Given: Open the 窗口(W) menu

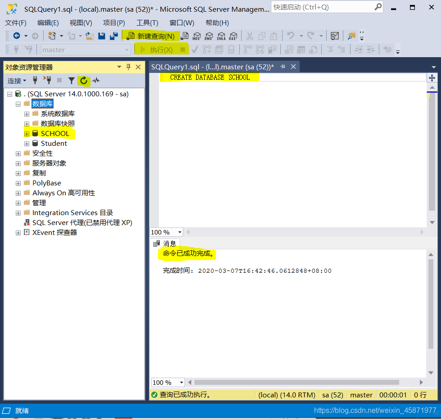Looking at the screenshot, I should (182, 23).
